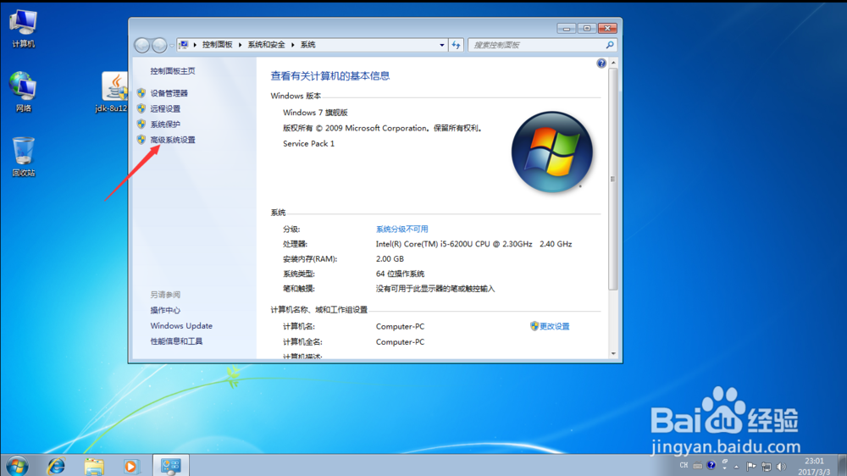The width and height of the screenshot is (847, 476).
Task: Click the refresh button beside address bar
Action: [x=457, y=45]
